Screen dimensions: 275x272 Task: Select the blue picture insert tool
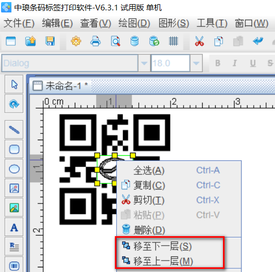pyautogui.click(x=14, y=188)
